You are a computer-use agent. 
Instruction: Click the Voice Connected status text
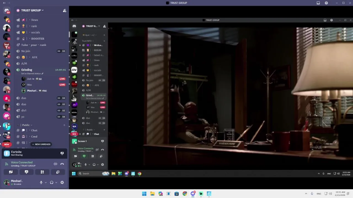[x=22, y=163]
